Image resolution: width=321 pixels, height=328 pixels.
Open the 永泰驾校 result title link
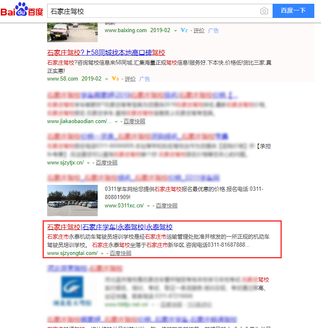point(109,227)
